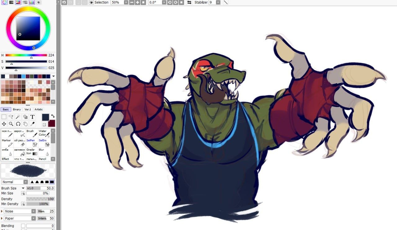Open the Brush Size multiplier dropdown arrow
Screen dimensions: 397x230
pos(23,188)
